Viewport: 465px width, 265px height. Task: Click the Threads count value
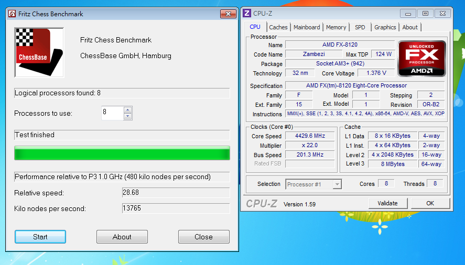[x=435, y=183]
